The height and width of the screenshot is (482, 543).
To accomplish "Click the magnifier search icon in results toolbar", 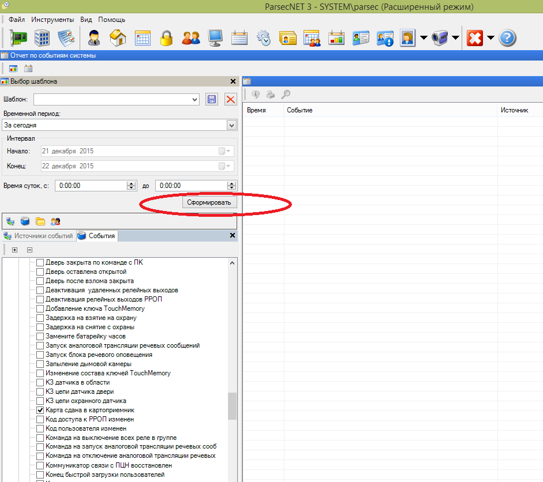I will 286,94.
